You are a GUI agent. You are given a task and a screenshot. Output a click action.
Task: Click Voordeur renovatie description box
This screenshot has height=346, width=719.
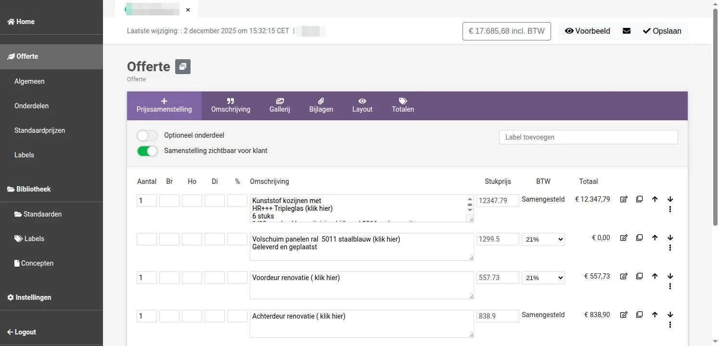coord(361,285)
